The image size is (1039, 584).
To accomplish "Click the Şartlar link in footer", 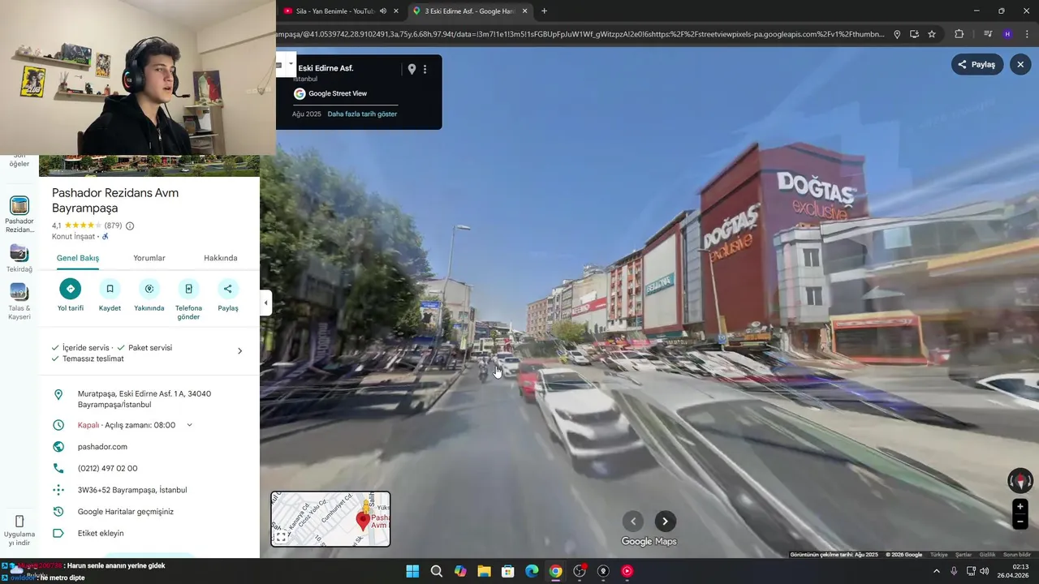I will (964, 555).
